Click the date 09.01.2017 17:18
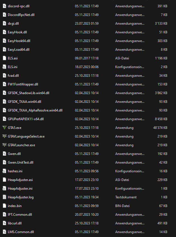The width and height of the screenshot is (176, 237). pyautogui.click(x=87, y=58)
